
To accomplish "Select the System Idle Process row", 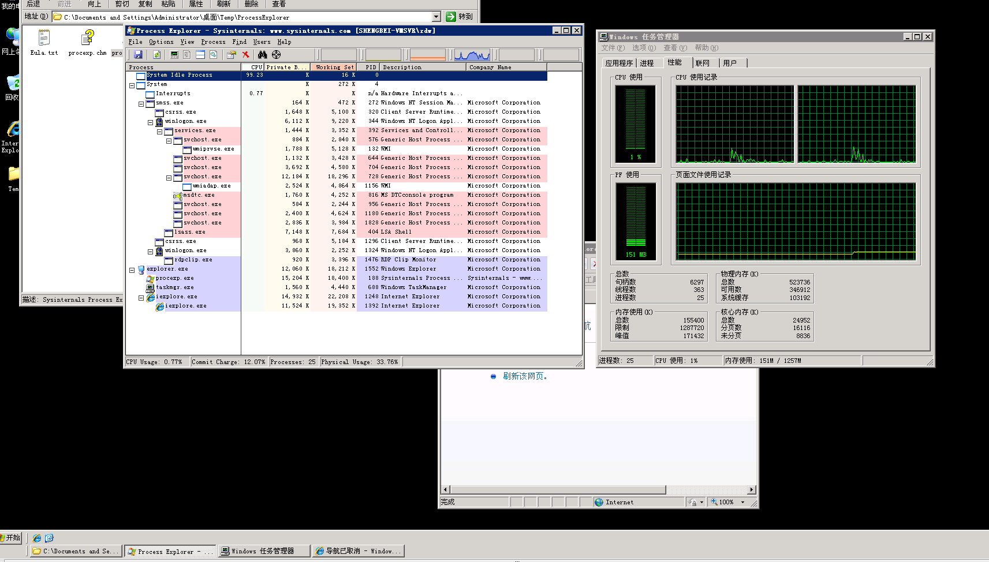I will [336, 75].
